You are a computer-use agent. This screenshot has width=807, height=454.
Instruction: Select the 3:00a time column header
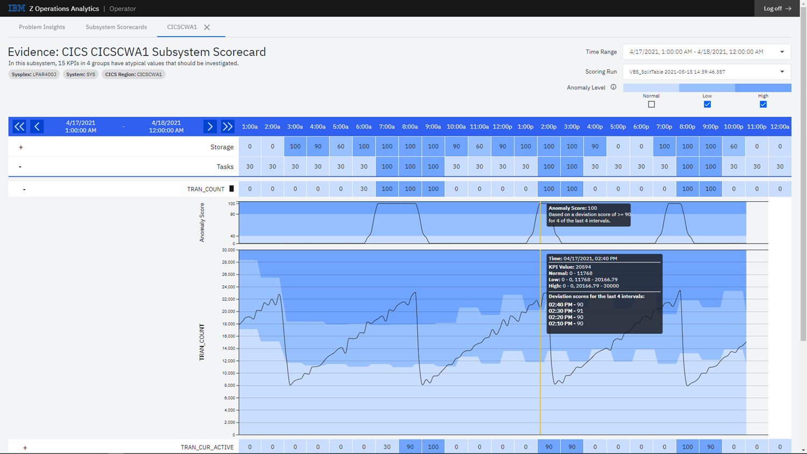tap(295, 127)
